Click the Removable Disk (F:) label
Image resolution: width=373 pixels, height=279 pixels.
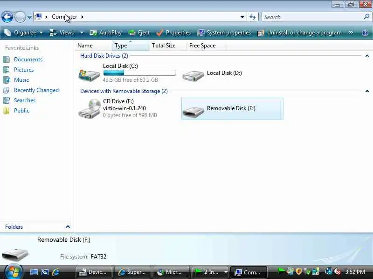(x=231, y=108)
